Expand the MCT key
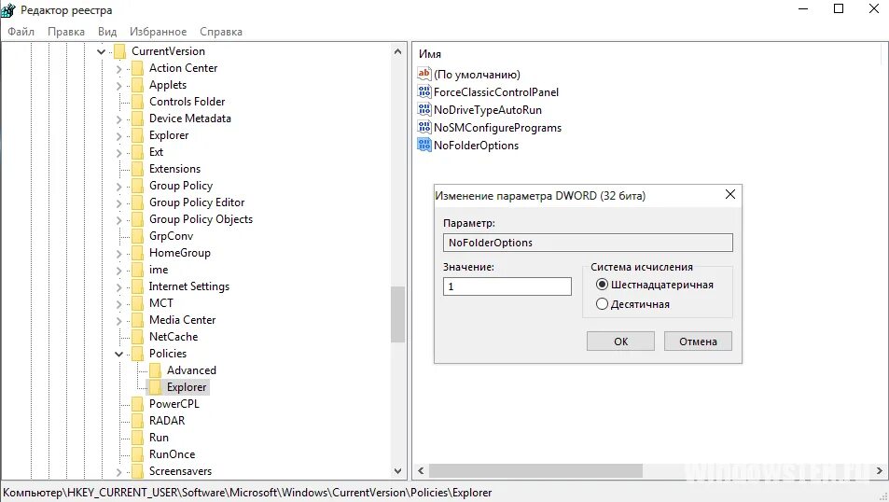Image resolution: width=889 pixels, height=502 pixels. tap(118, 304)
